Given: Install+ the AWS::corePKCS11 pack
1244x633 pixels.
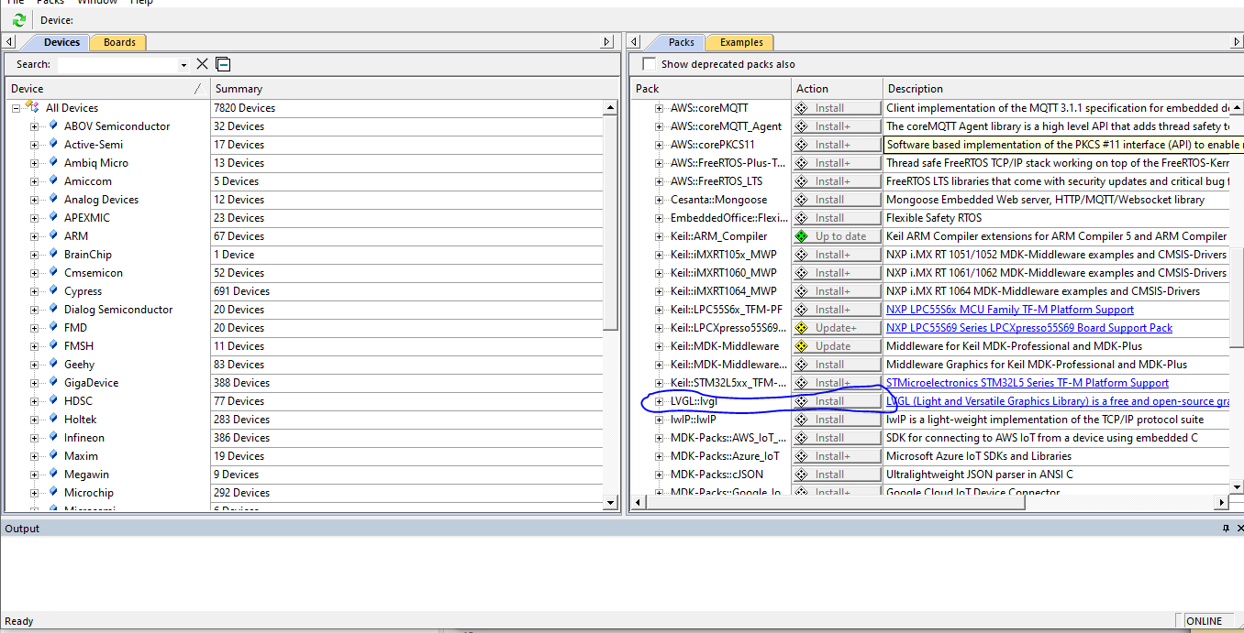Looking at the screenshot, I should (x=837, y=145).
